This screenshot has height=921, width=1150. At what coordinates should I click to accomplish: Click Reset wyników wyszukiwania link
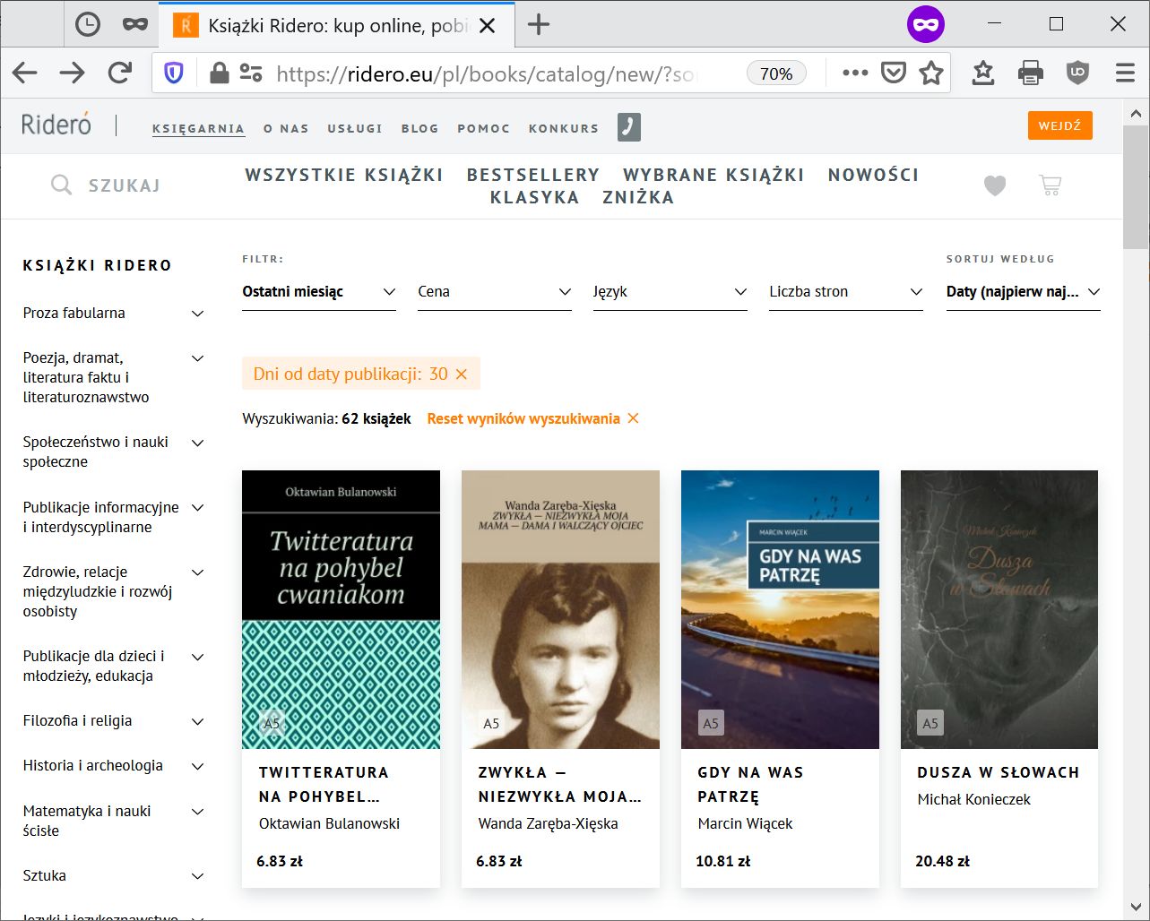click(x=532, y=418)
